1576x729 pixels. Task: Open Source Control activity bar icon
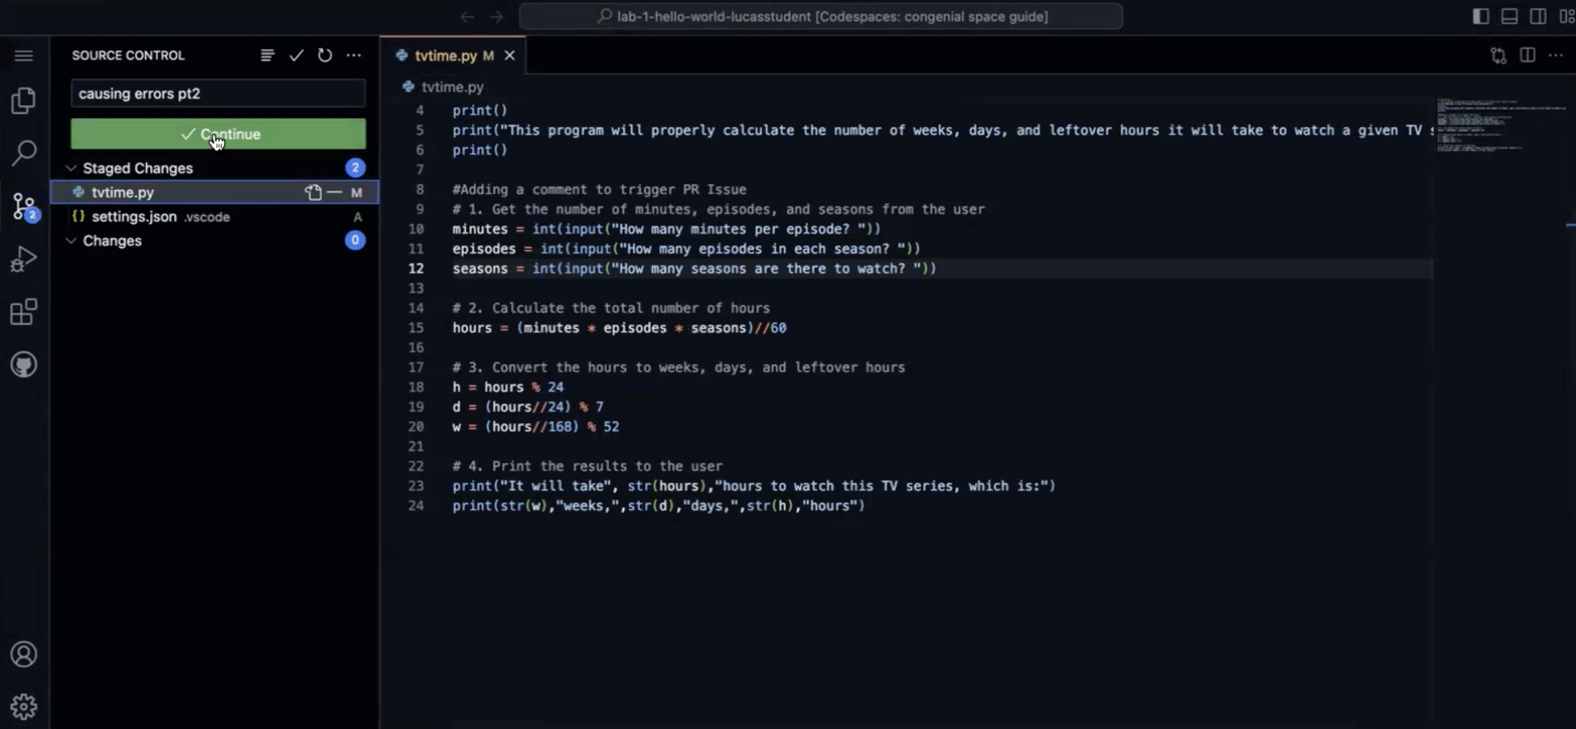click(x=24, y=206)
